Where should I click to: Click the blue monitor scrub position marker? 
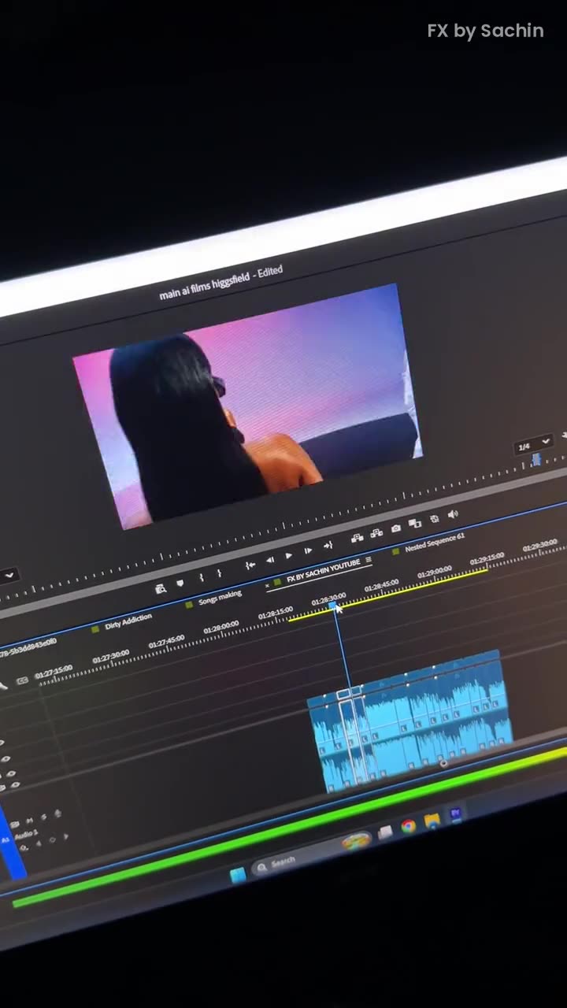click(536, 459)
